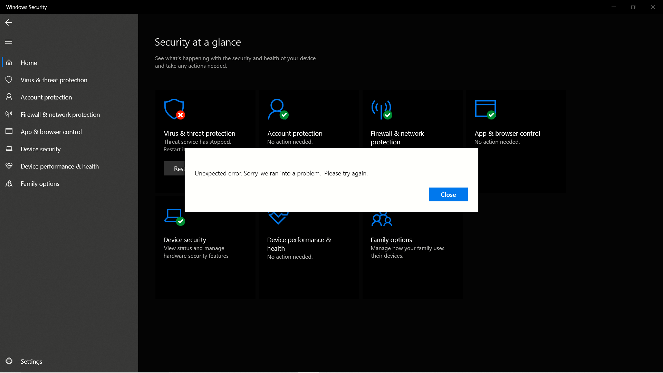Open Home in the sidebar
663x373 pixels.
(69, 63)
